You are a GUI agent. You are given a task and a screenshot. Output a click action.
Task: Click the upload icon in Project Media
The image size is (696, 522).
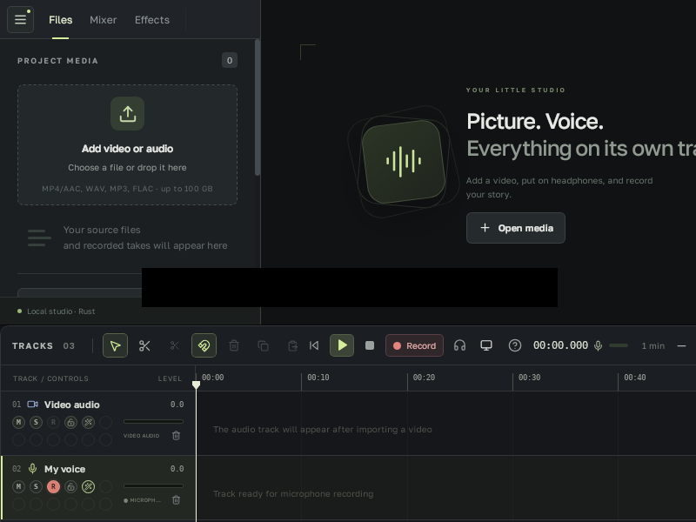click(127, 114)
